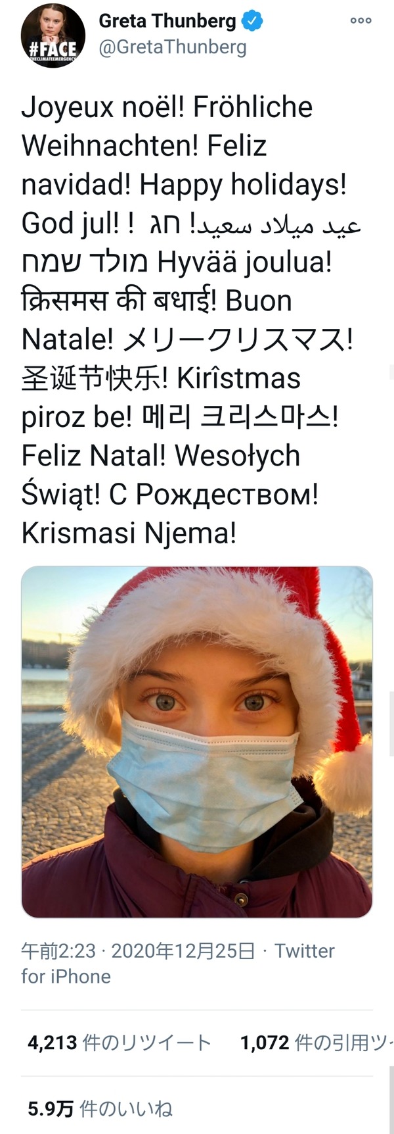Open the Santa hat selfie photo

click(x=197, y=742)
